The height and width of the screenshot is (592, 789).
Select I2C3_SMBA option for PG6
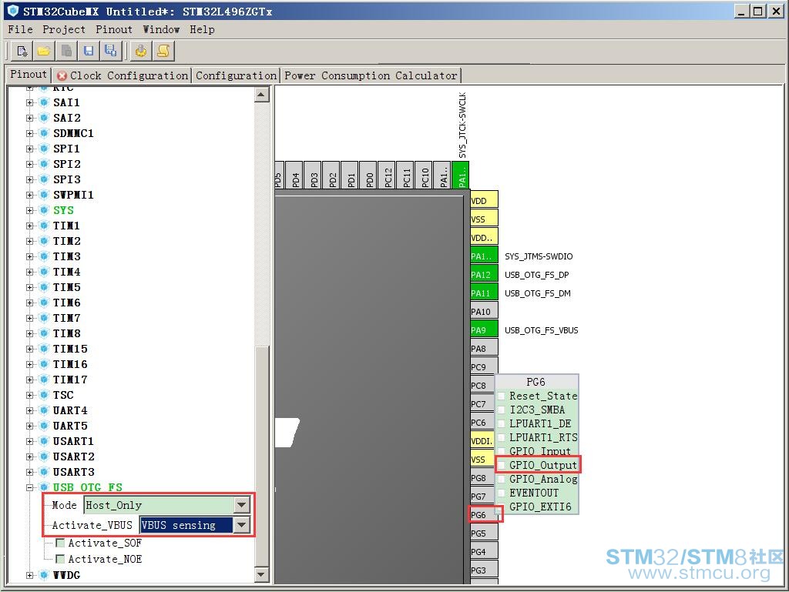coord(537,410)
